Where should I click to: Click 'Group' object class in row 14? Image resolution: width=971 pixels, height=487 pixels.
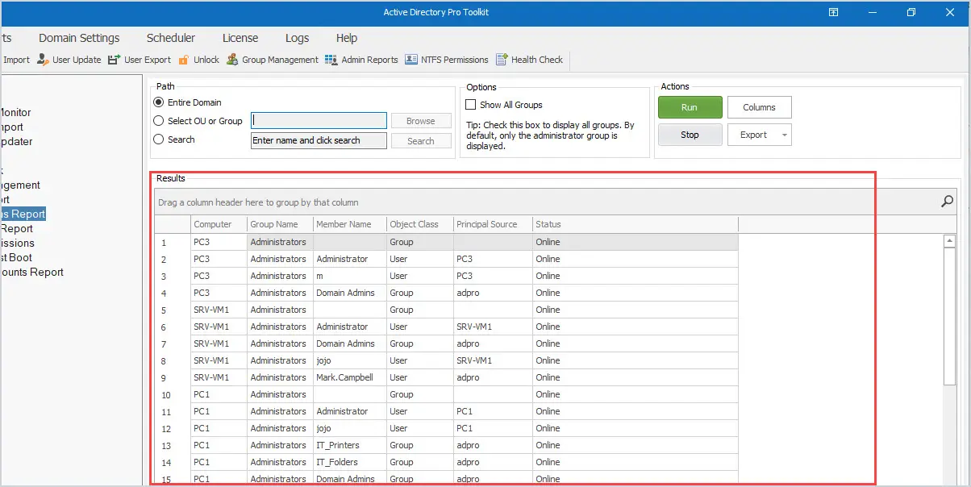pyautogui.click(x=419, y=462)
